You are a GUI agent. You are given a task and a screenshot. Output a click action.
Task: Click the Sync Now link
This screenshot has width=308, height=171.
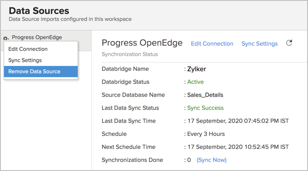pos(212,160)
